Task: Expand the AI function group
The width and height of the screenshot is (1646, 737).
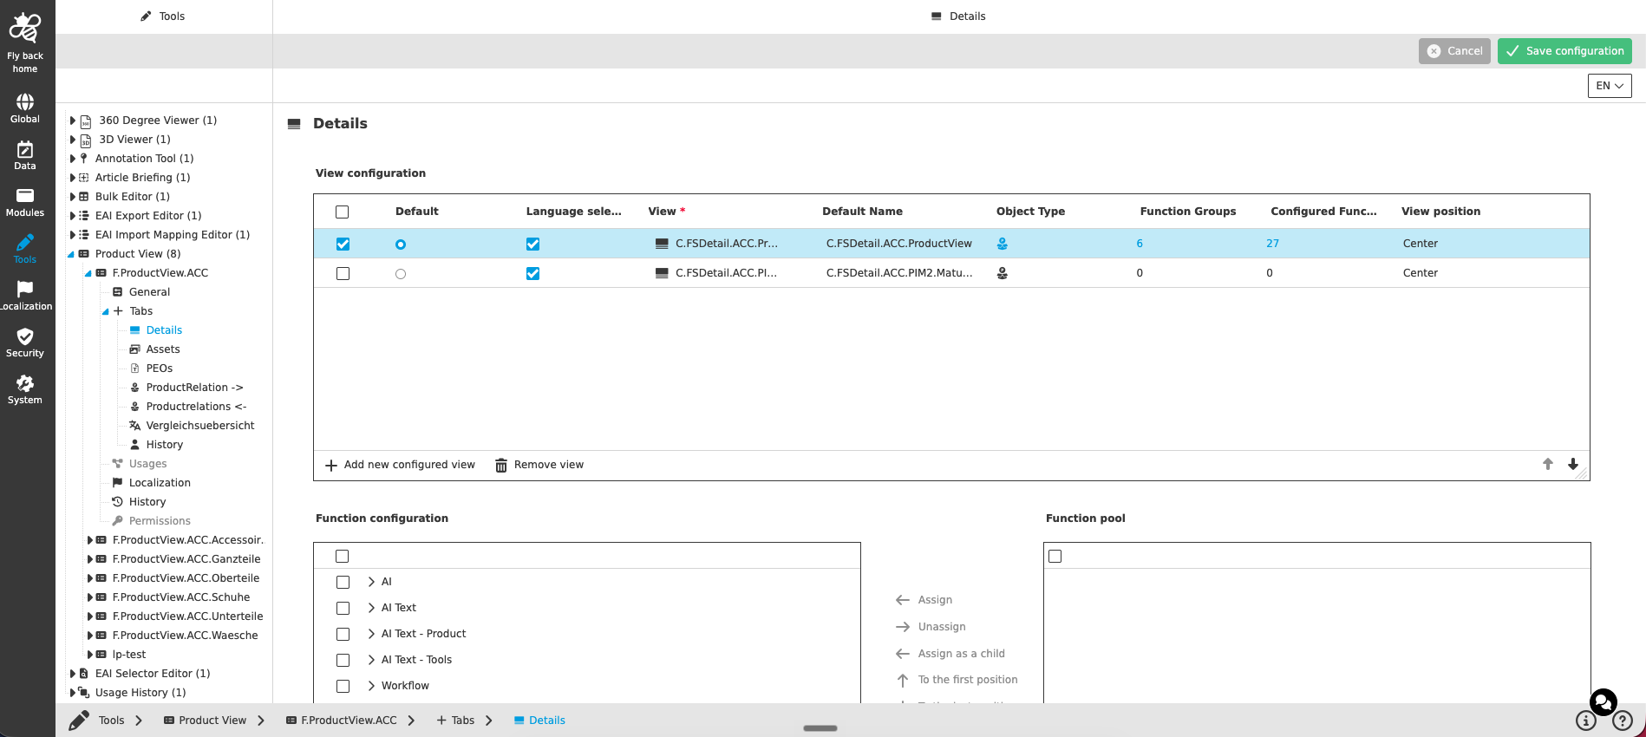Action: pyautogui.click(x=371, y=582)
